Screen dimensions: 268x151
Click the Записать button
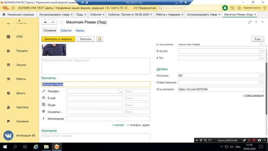[85, 39]
